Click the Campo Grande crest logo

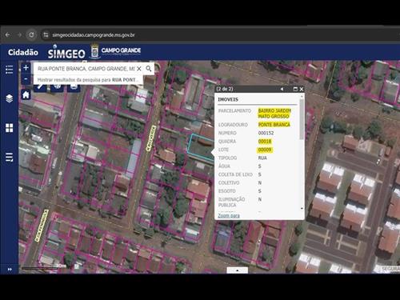[x=94, y=51]
